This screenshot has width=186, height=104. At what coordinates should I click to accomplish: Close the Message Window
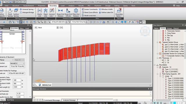point(151,89)
